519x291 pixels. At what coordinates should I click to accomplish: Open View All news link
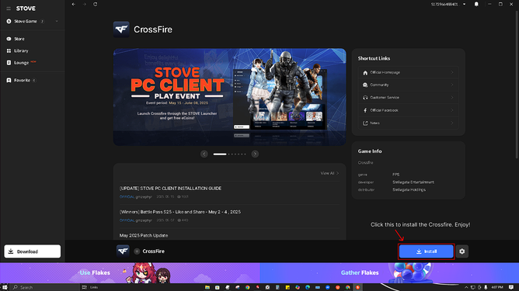(x=329, y=173)
